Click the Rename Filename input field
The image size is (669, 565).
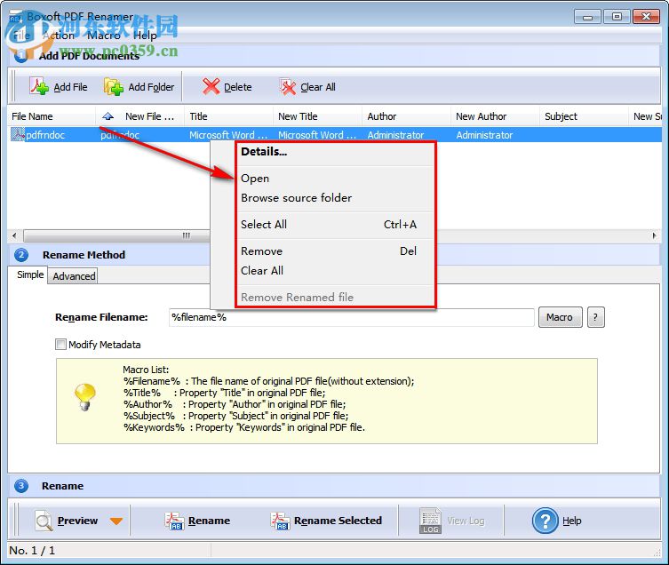[x=352, y=317]
